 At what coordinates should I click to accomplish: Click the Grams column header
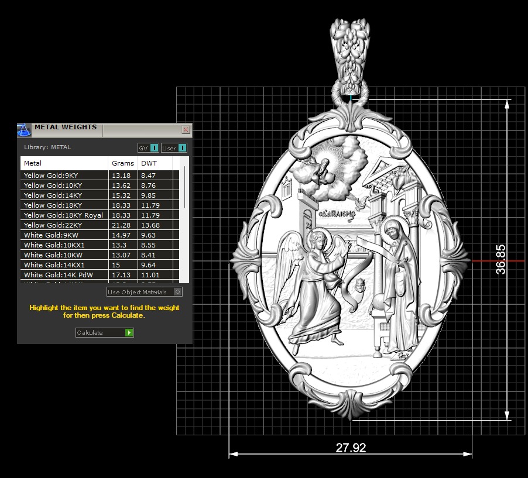coord(122,163)
